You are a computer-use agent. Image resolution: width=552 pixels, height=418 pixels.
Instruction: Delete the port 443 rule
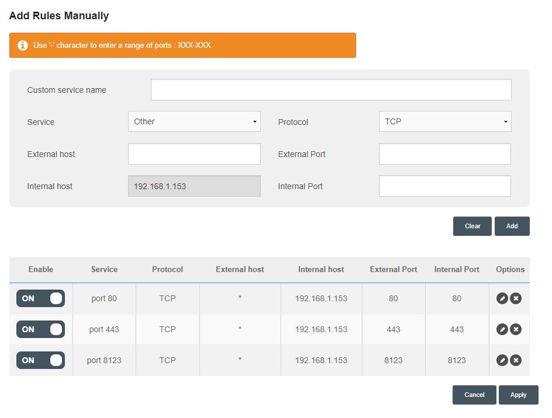click(x=516, y=329)
